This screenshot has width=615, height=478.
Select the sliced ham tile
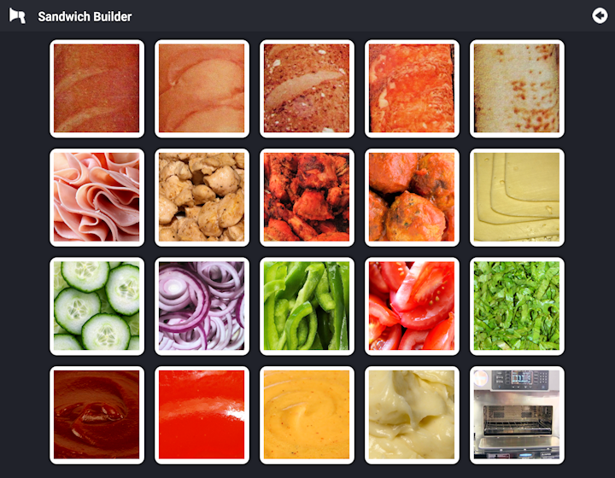tap(97, 197)
